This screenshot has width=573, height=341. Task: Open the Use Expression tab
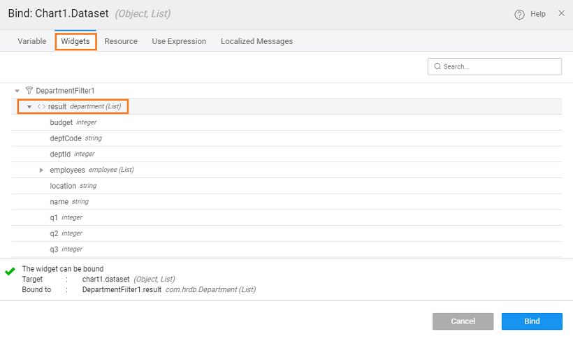tap(179, 41)
